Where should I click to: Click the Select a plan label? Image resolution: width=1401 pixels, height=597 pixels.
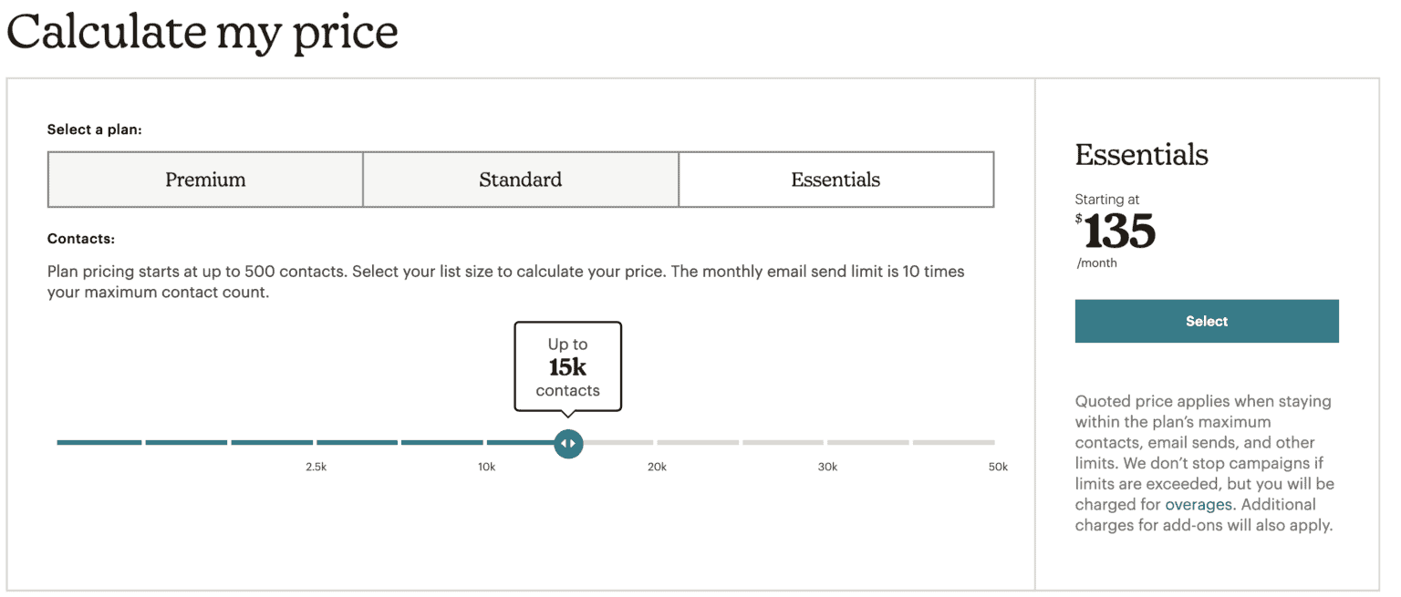(95, 129)
